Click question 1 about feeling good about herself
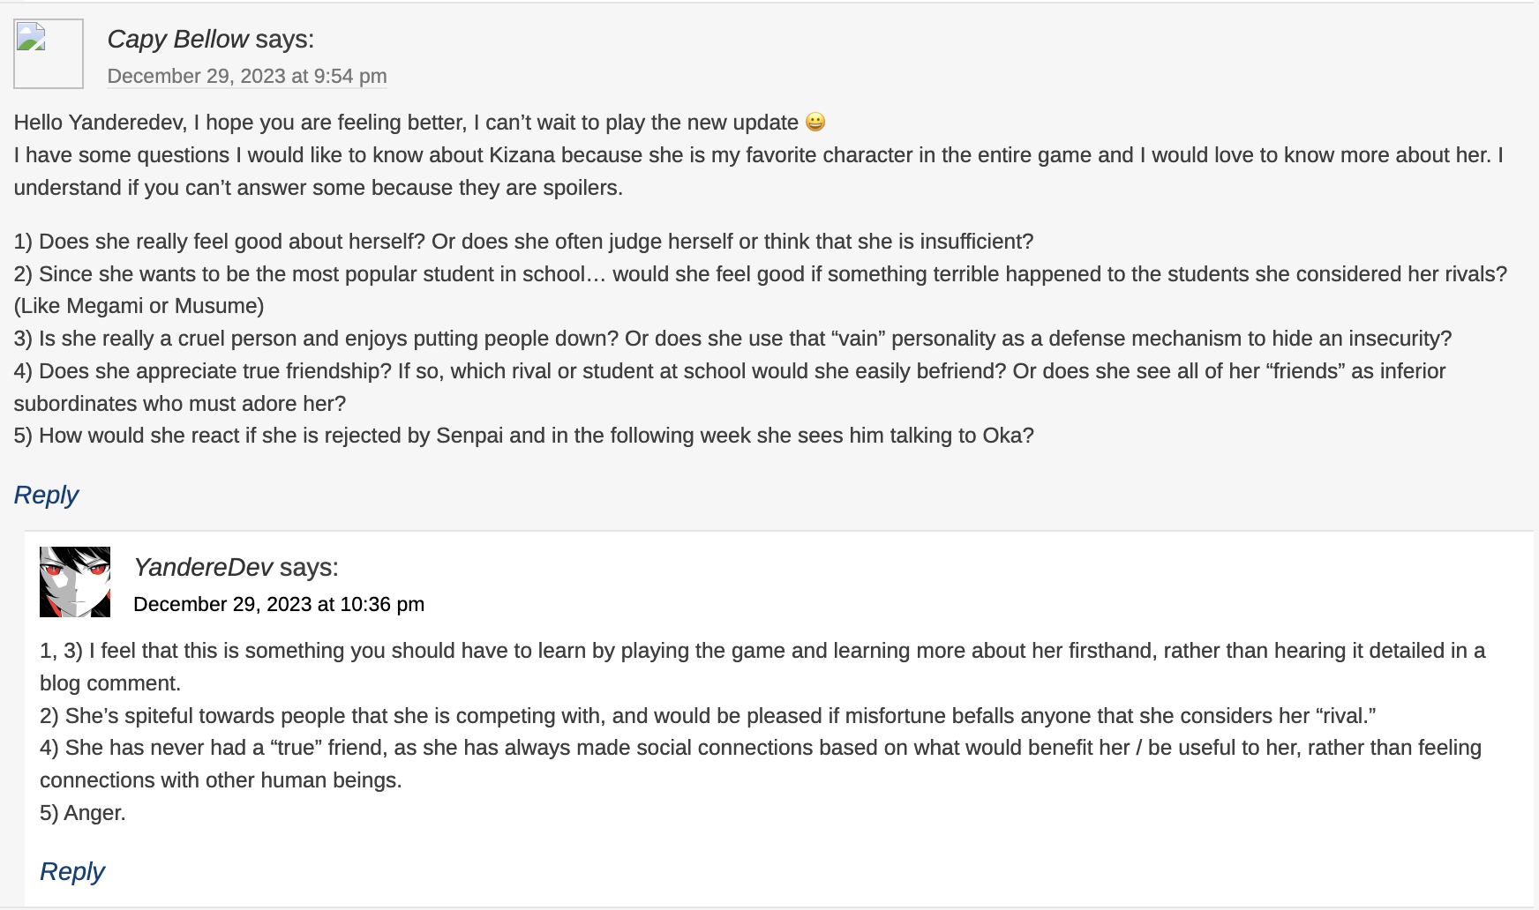This screenshot has width=1539, height=910. pos(523,242)
